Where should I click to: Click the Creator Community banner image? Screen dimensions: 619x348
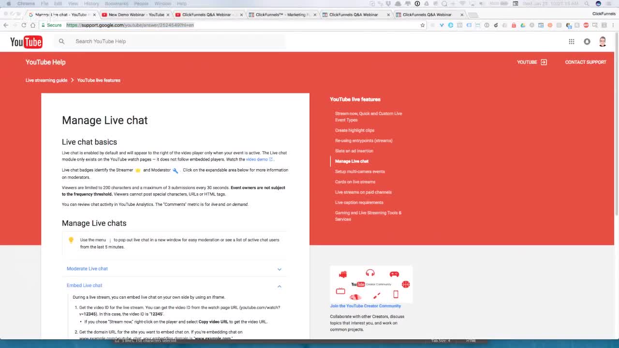(x=371, y=284)
